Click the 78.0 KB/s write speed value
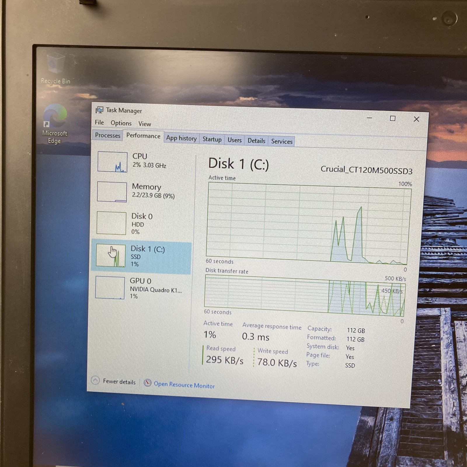Screen dimensions: 467x467 [x=277, y=363]
